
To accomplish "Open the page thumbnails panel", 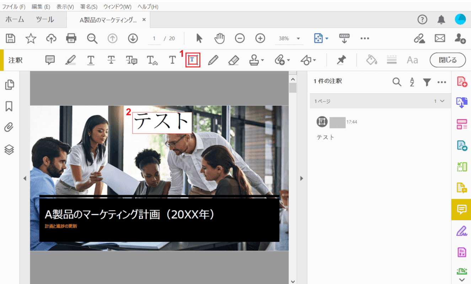I will coord(9,84).
